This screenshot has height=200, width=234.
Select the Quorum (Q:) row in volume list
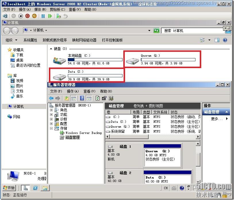(153, 126)
